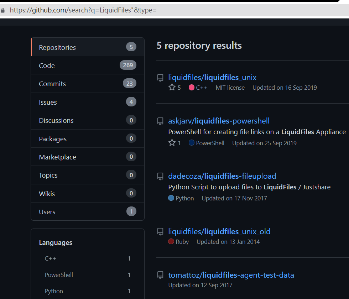Switch to Users results

point(88,212)
